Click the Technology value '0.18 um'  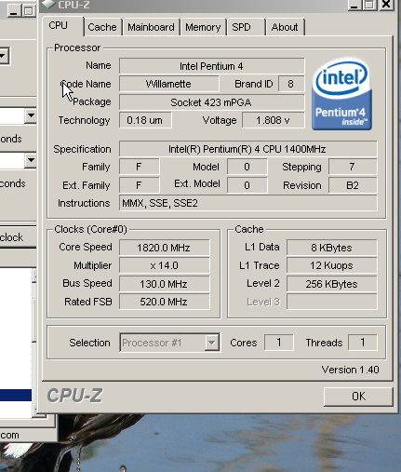(145, 120)
